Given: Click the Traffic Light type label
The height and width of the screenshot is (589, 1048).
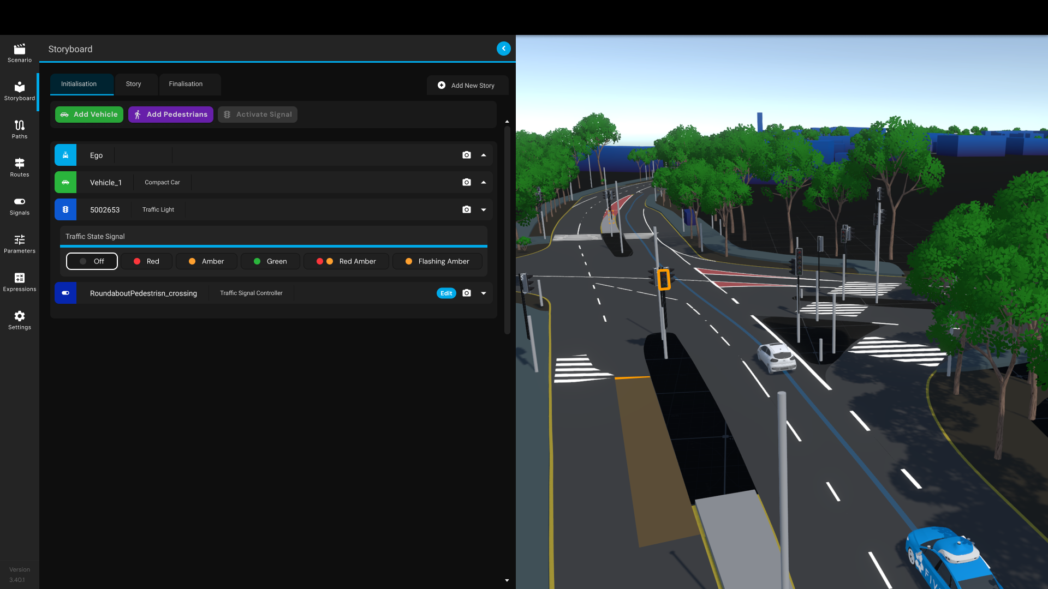Looking at the screenshot, I should point(158,210).
